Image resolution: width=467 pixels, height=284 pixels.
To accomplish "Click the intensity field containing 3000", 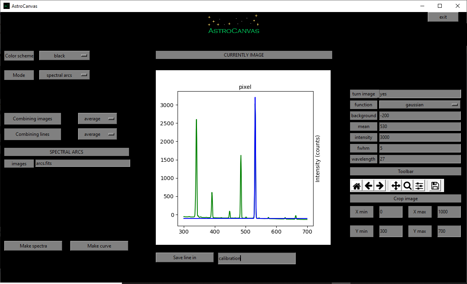I will [x=420, y=137].
